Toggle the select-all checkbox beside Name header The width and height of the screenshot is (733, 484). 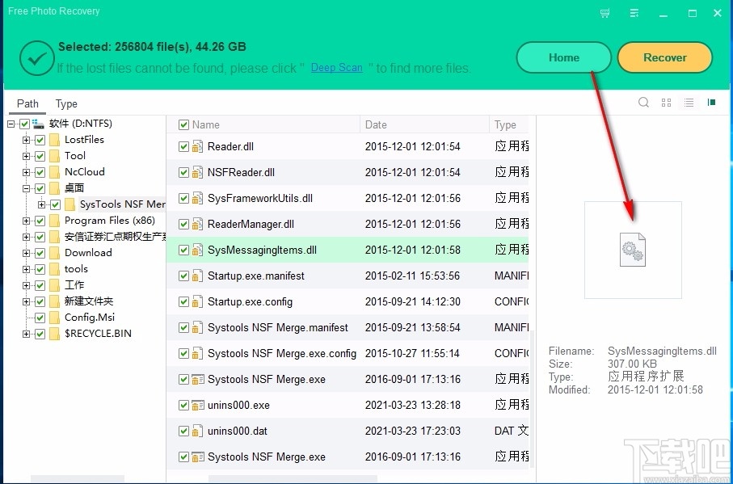(x=183, y=124)
